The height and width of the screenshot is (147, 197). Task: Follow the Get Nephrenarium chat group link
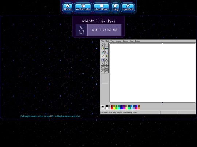35,116
